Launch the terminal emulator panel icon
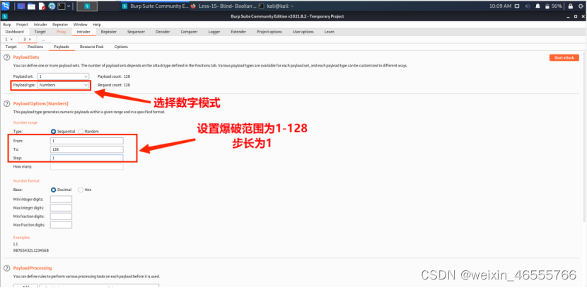Screen dimensions: 587x288 click(62, 6)
